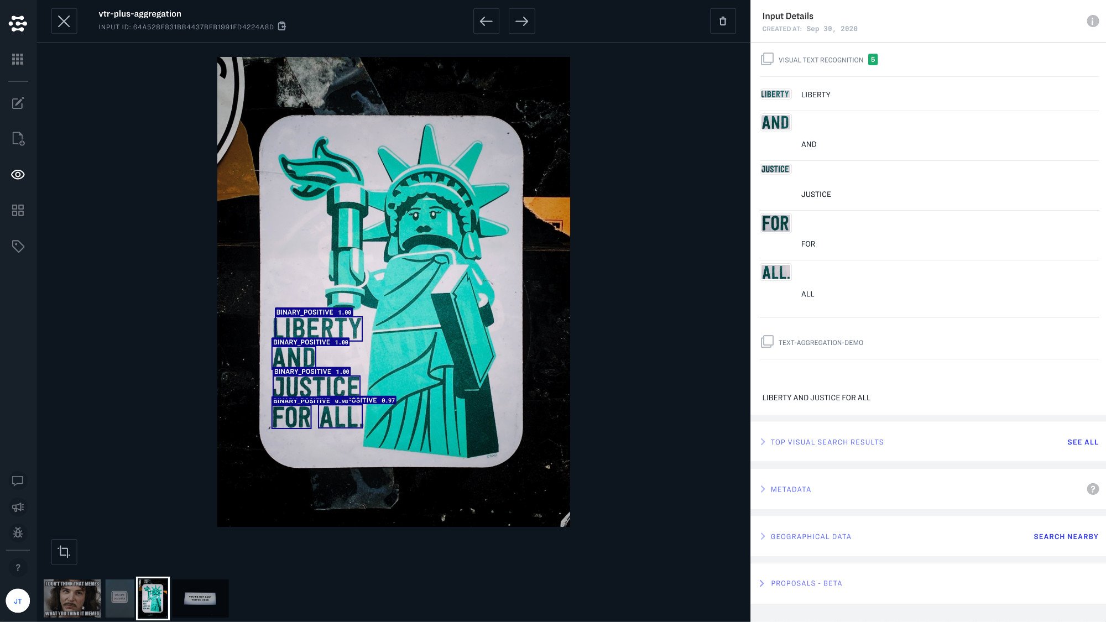Delete input using trash icon

[723, 21]
